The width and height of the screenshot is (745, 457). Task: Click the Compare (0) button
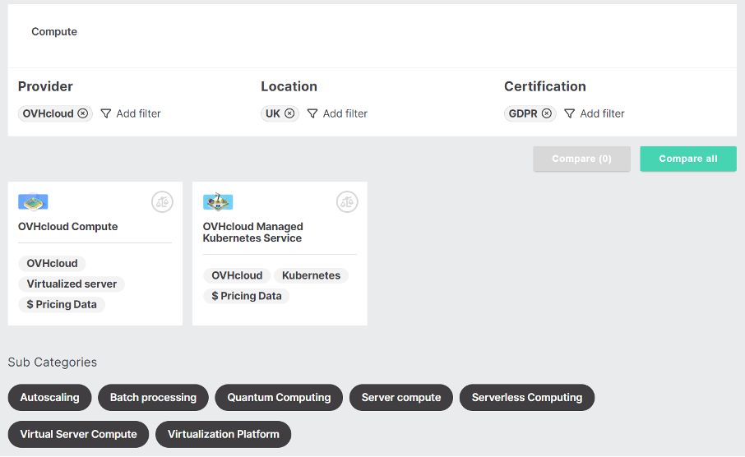point(581,159)
